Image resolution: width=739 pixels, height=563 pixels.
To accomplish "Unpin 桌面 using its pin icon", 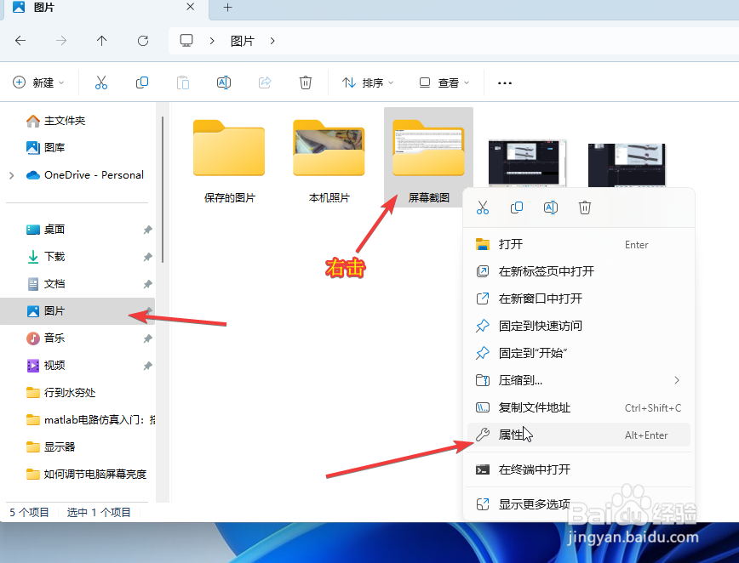I will [x=147, y=229].
